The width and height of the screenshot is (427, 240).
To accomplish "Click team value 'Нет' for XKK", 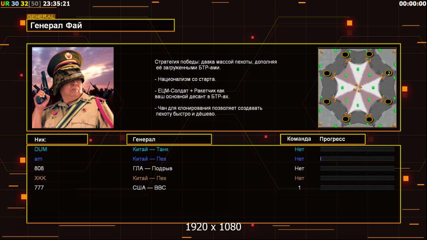I will (x=299, y=178).
